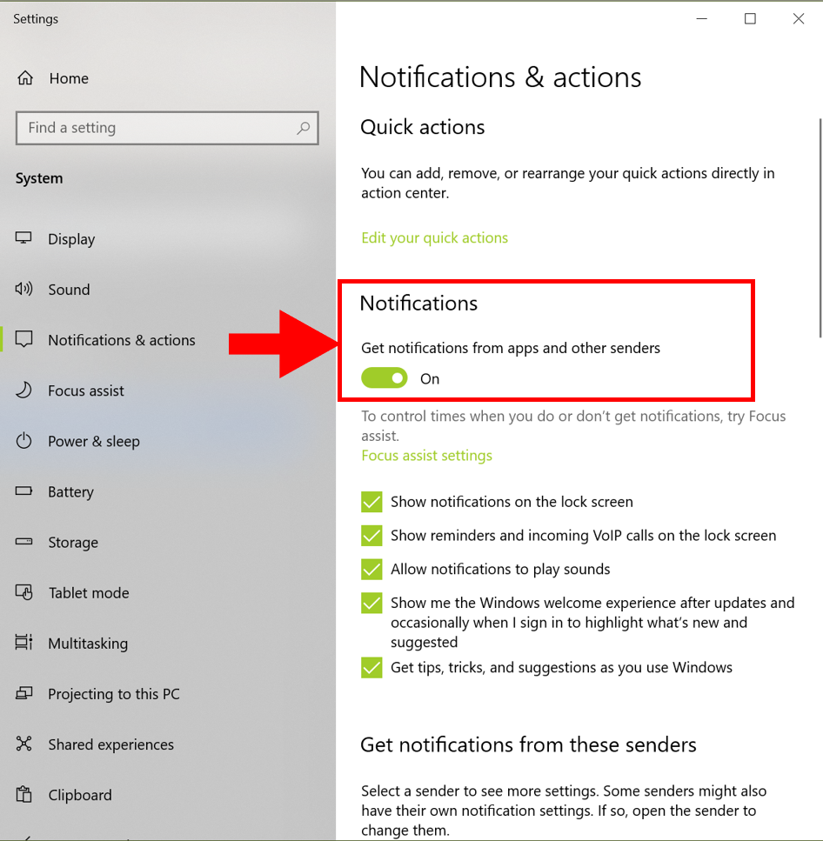
Task: Click Edit your quick actions link
Action: [435, 237]
